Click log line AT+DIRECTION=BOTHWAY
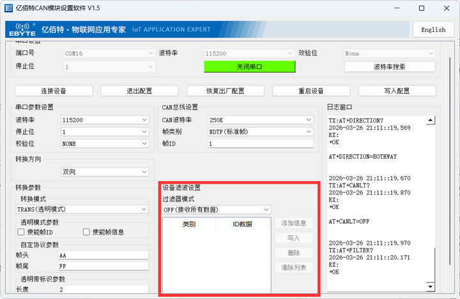 tap(363, 157)
